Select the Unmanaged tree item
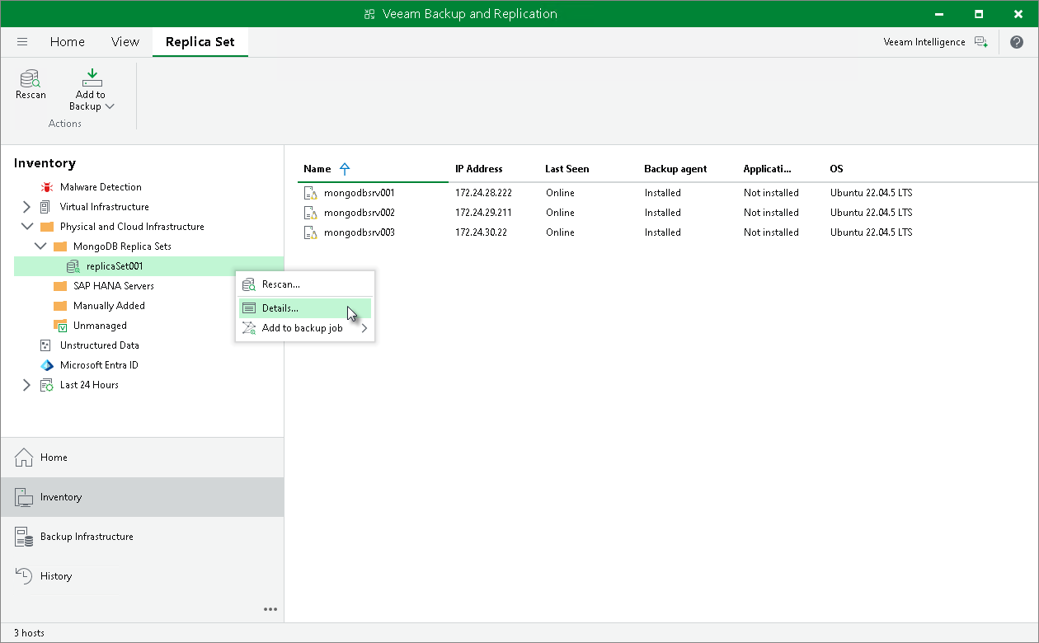The width and height of the screenshot is (1039, 643). point(100,326)
